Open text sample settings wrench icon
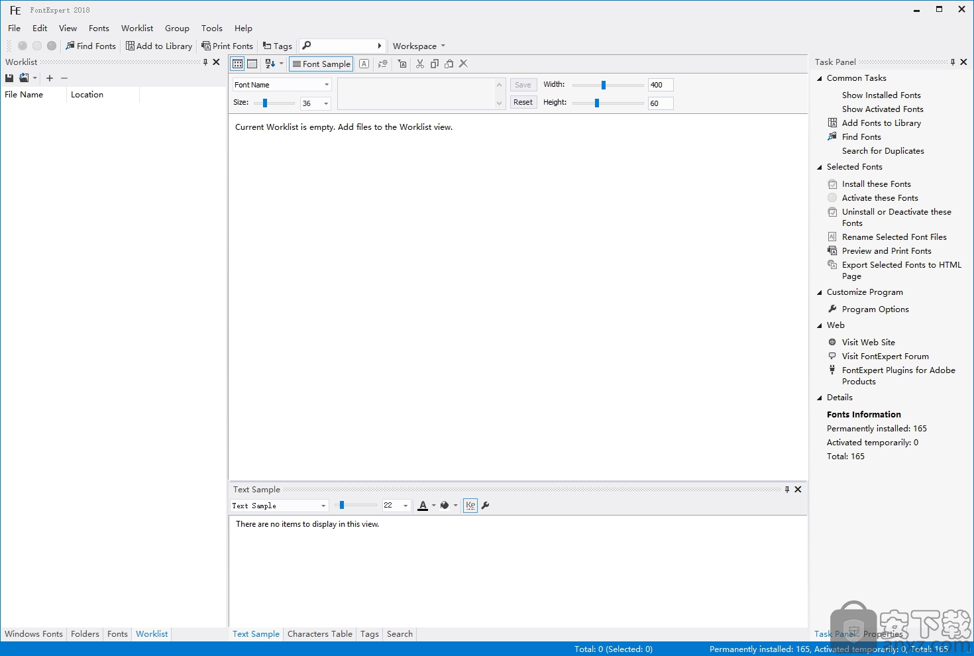 [x=485, y=506]
